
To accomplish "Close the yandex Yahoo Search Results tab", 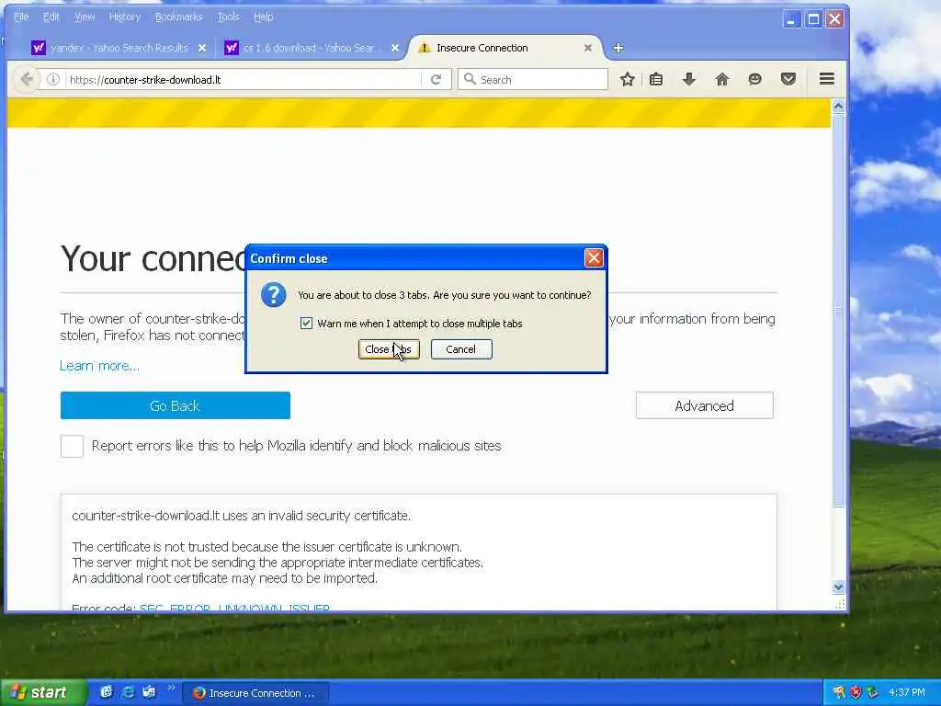I will coord(202,48).
